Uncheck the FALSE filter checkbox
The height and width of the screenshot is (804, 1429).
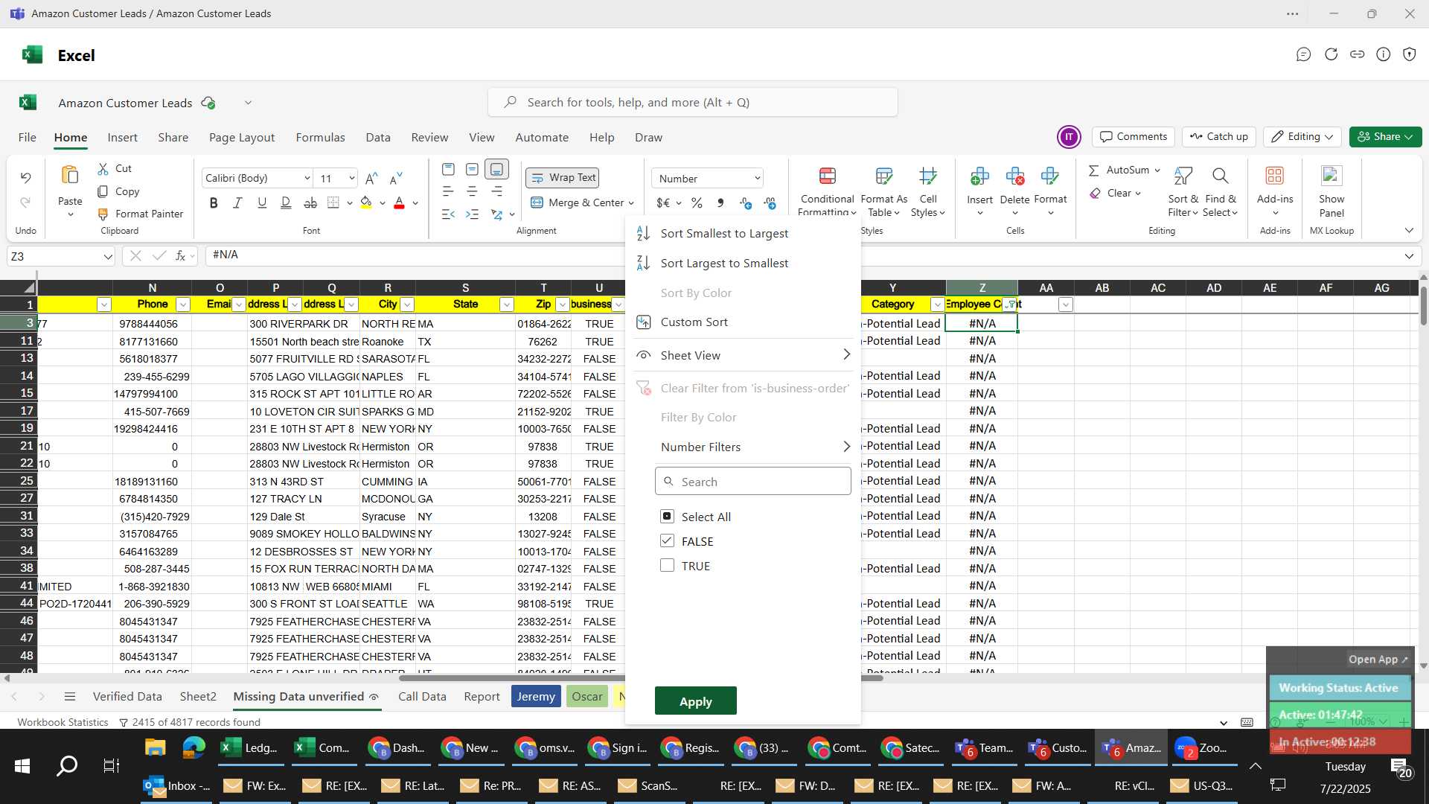tap(667, 540)
